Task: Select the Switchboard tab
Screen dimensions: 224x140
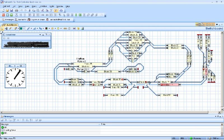Action: 10,25
